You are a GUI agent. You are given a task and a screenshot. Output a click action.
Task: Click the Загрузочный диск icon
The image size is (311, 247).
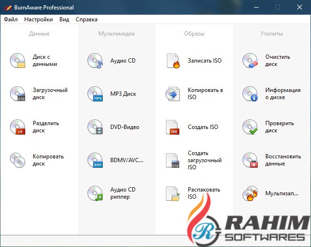pyautogui.click(x=18, y=94)
